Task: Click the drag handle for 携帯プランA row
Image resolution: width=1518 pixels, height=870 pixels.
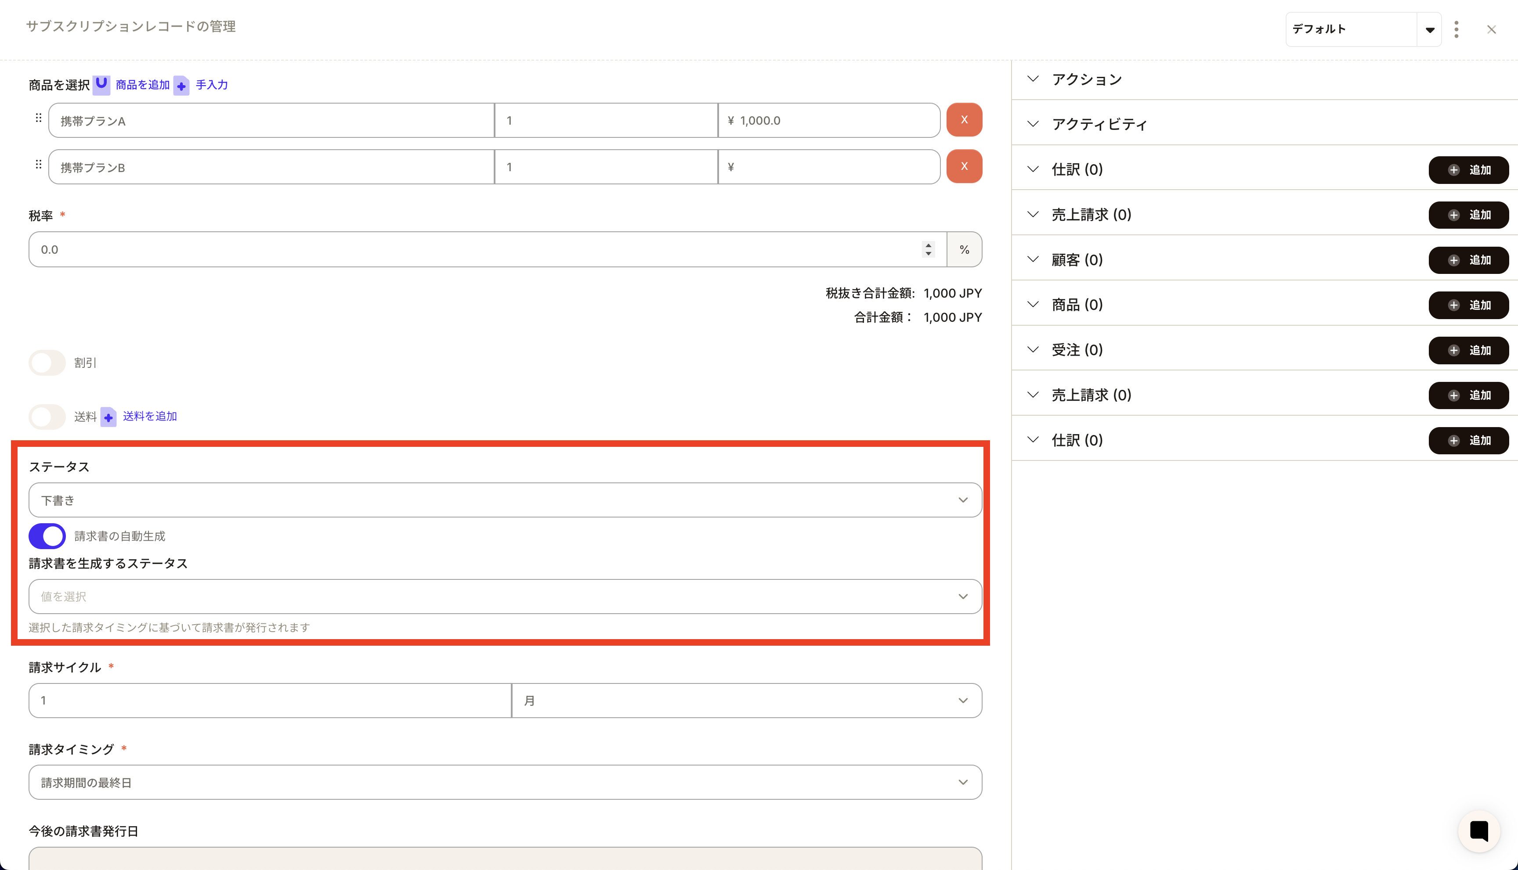Action: click(38, 119)
